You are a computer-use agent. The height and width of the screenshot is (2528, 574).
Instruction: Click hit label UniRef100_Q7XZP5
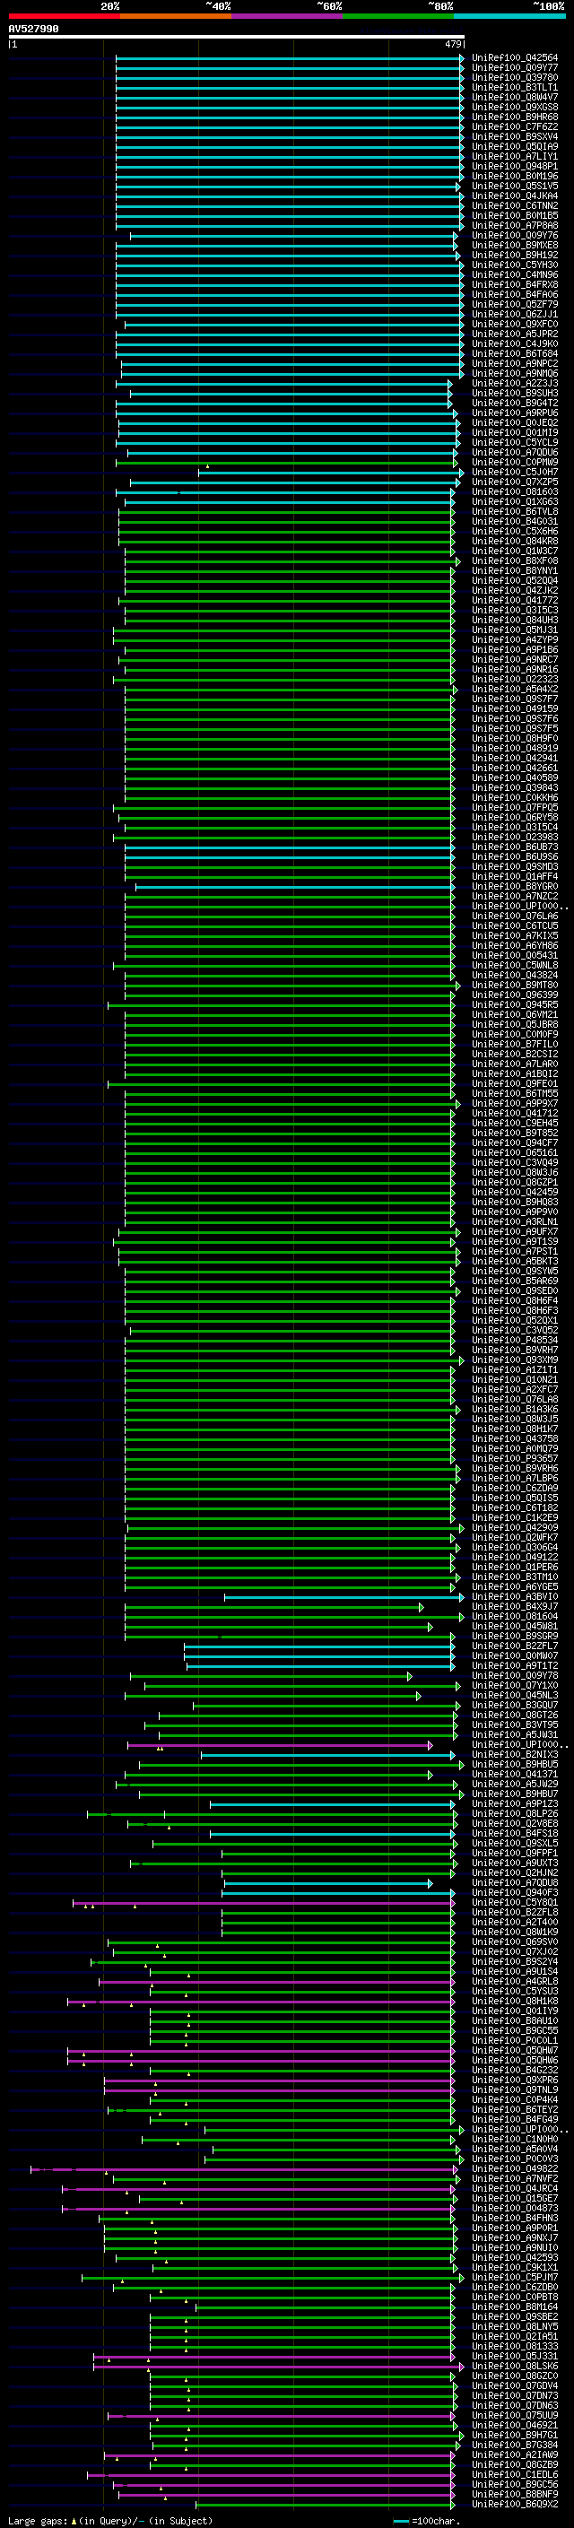point(514,482)
